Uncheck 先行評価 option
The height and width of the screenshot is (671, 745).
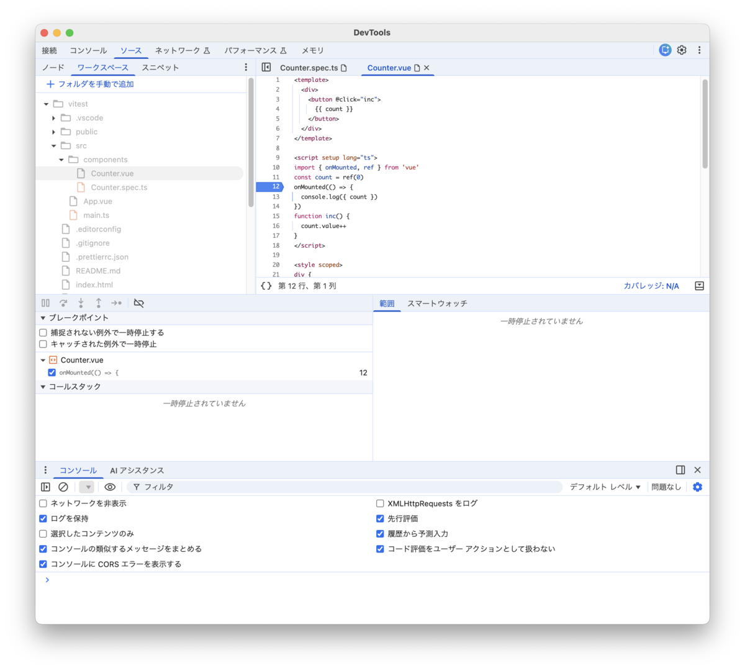click(380, 518)
